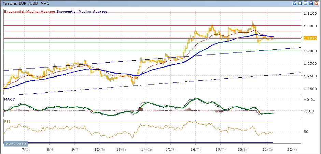Select the 12/Пн date label
Screen dimensions: 321x154
[x=99, y=150]
